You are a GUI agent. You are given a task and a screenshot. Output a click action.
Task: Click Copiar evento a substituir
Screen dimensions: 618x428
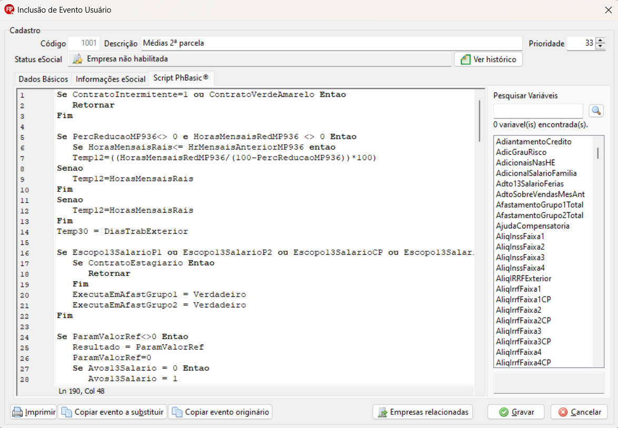pos(113,412)
